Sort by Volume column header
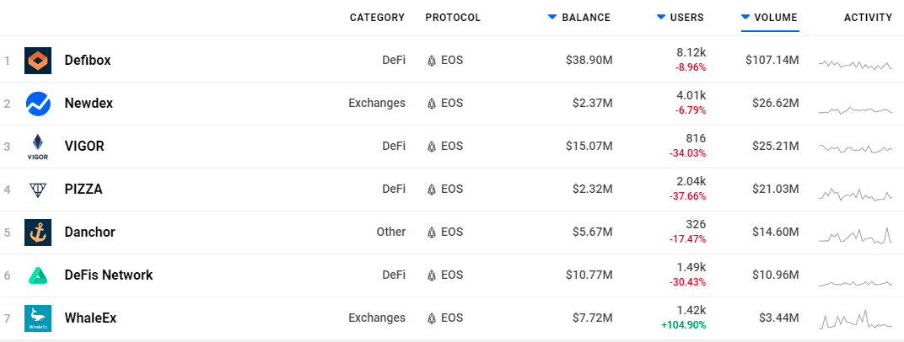 click(x=770, y=18)
